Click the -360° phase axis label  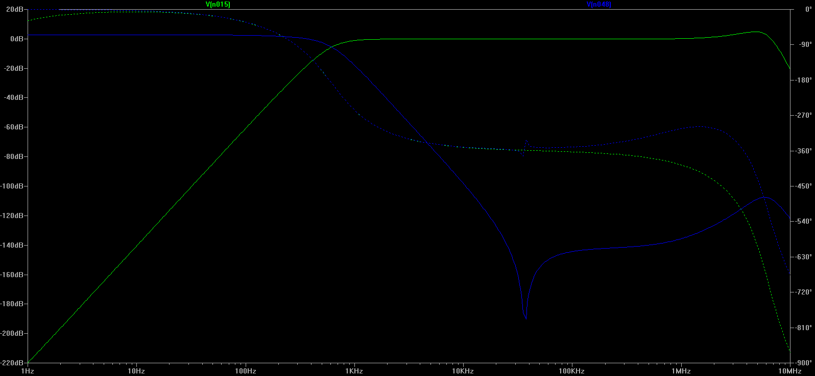803,151
